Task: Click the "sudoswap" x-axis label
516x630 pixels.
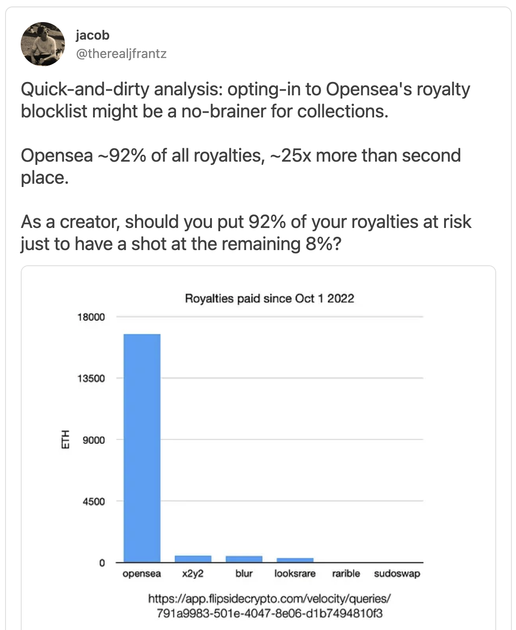Action: coord(397,574)
